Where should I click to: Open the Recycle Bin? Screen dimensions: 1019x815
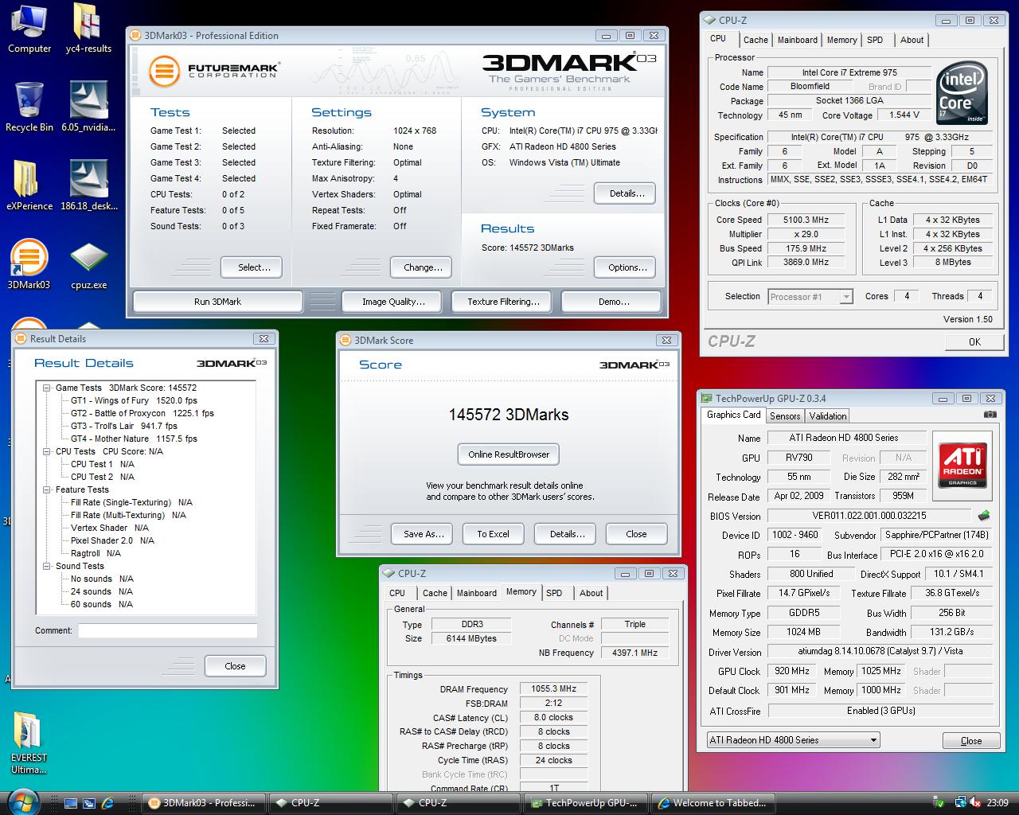tap(29, 107)
